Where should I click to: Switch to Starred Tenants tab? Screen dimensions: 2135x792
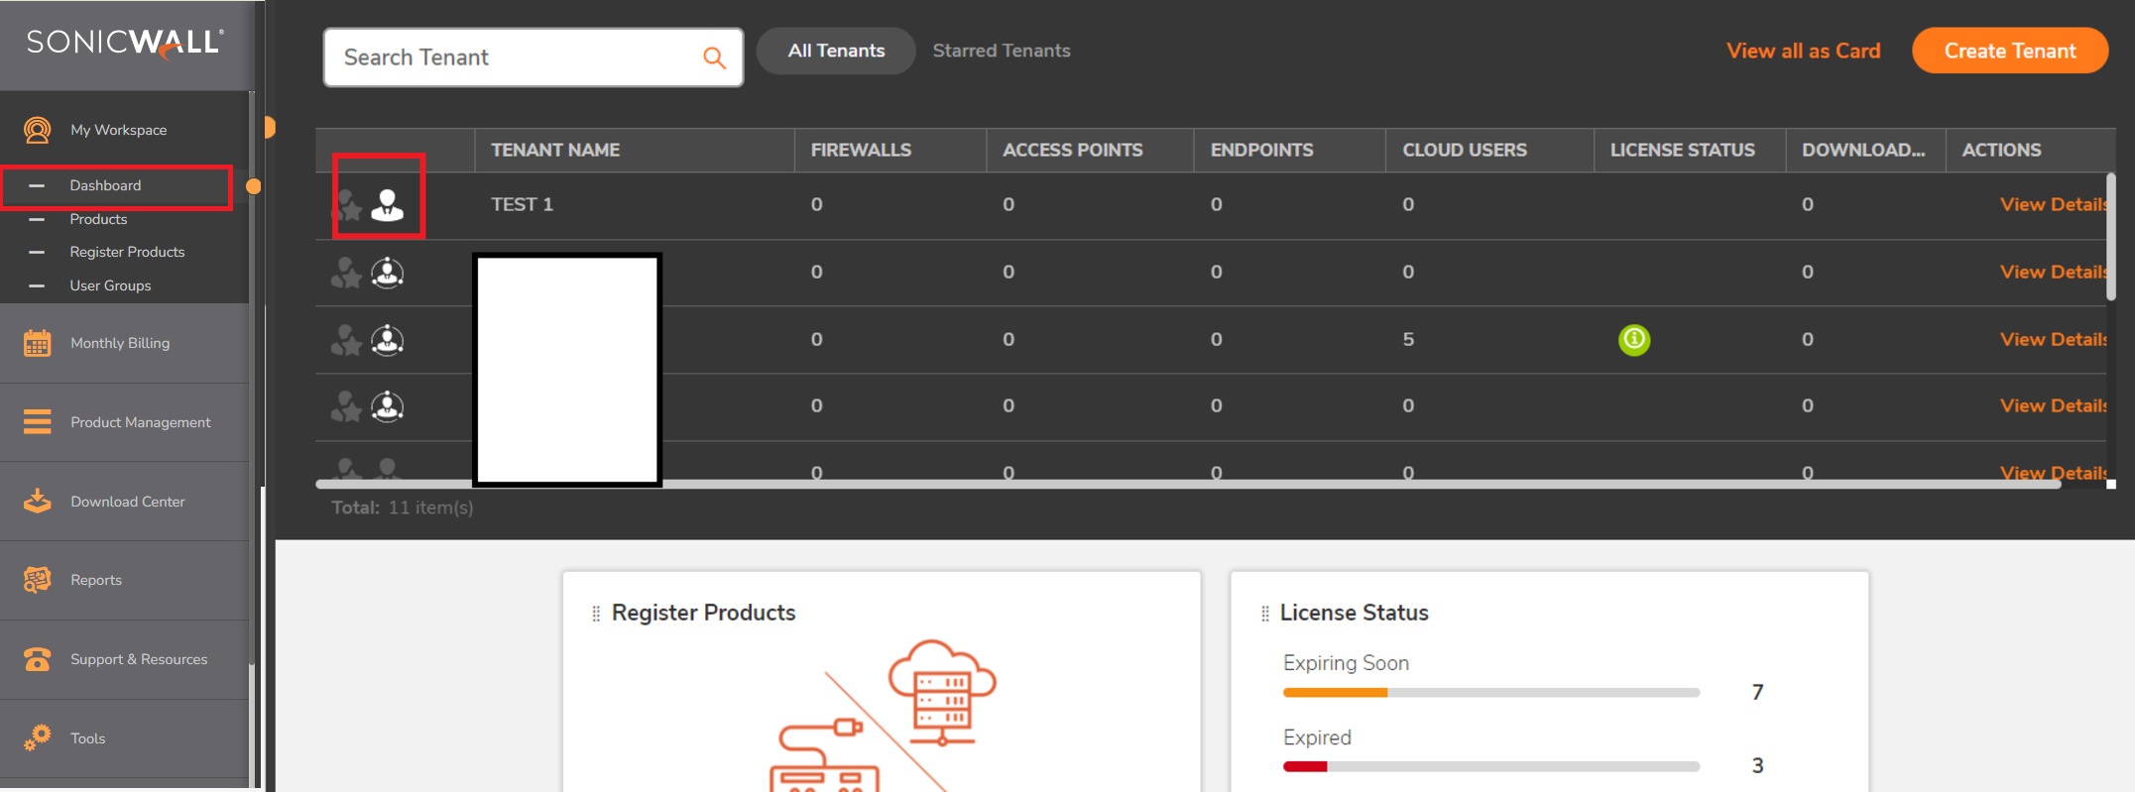[x=1002, y=51]
